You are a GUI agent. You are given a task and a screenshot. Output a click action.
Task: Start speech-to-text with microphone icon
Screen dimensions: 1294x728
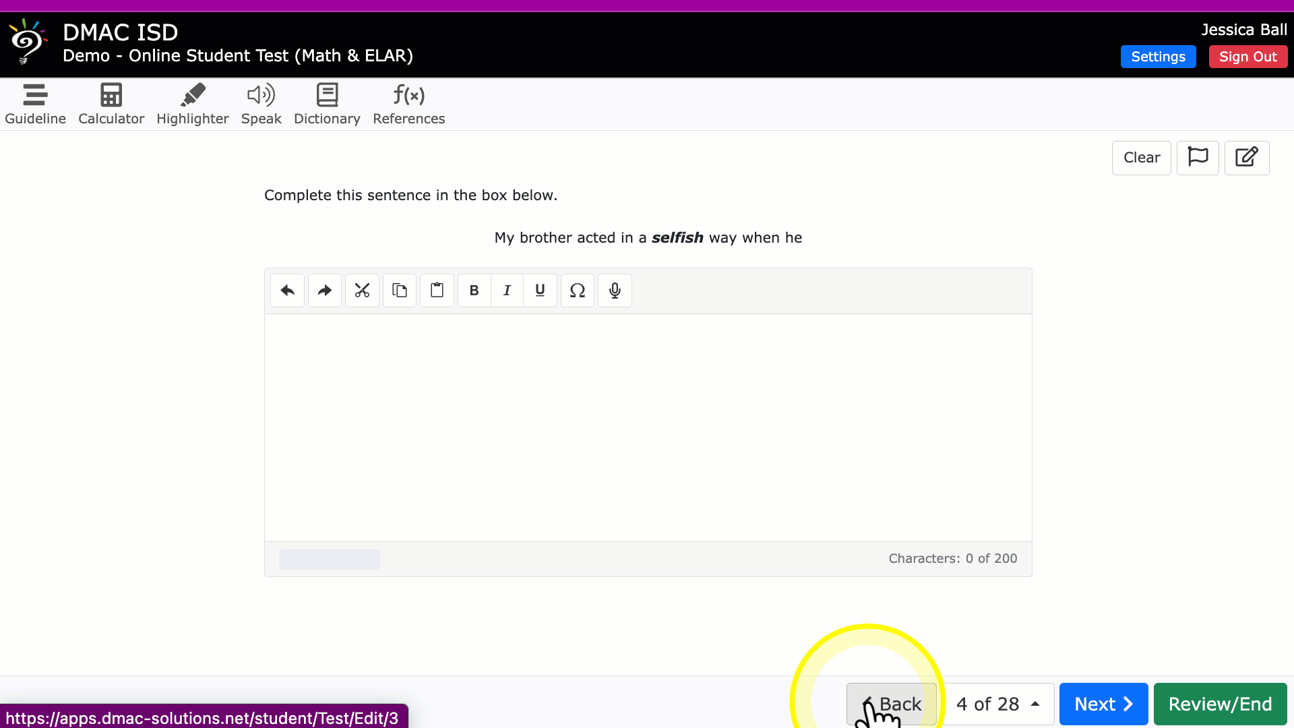point(615,291)
